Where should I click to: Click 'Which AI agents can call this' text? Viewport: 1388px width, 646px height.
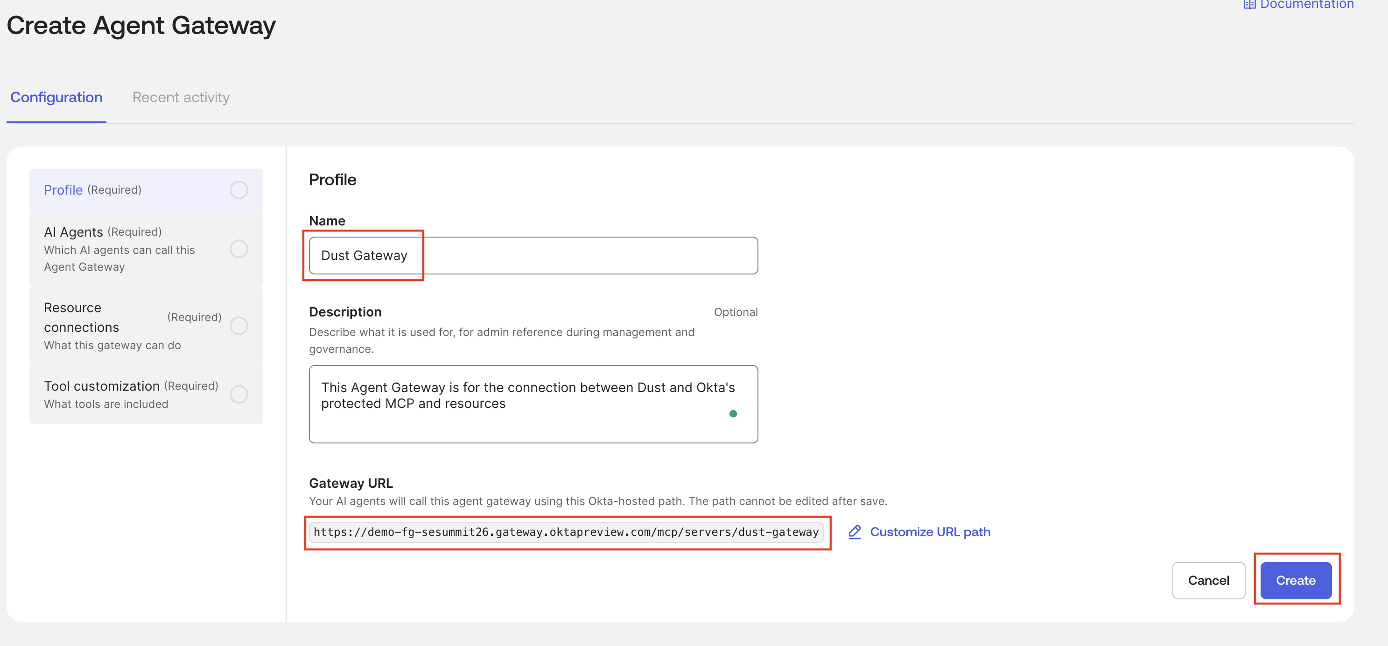tap(119, 250)
